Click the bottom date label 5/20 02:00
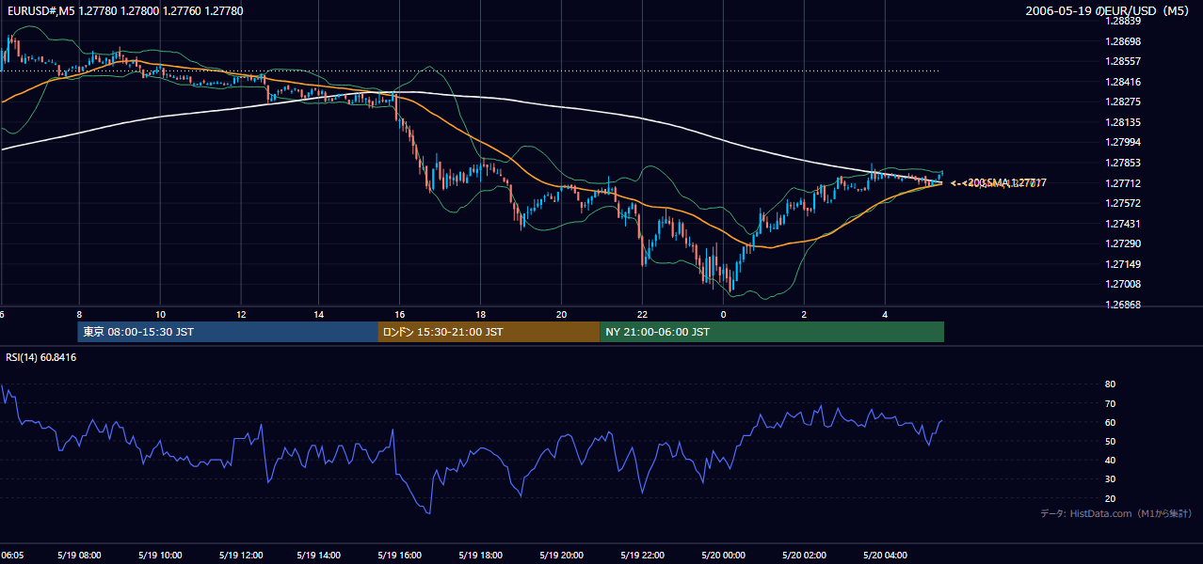1203x564 pixels. click(x=804, y=556)
